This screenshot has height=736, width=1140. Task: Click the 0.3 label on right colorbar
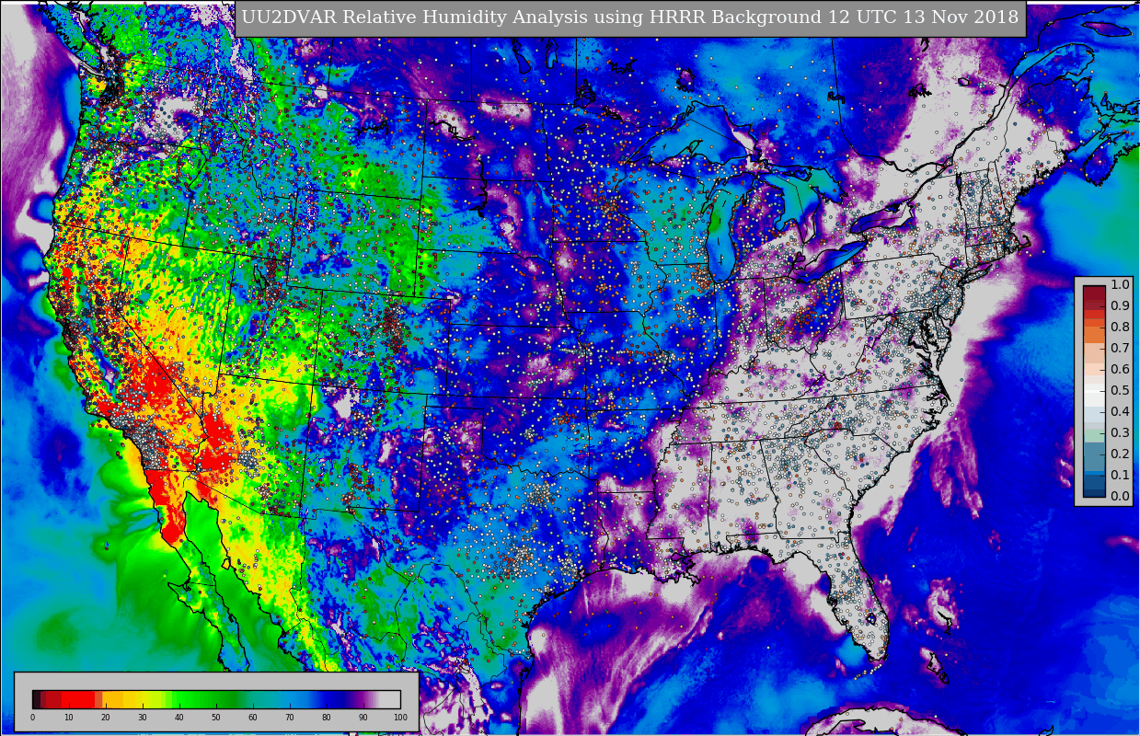1120,433
